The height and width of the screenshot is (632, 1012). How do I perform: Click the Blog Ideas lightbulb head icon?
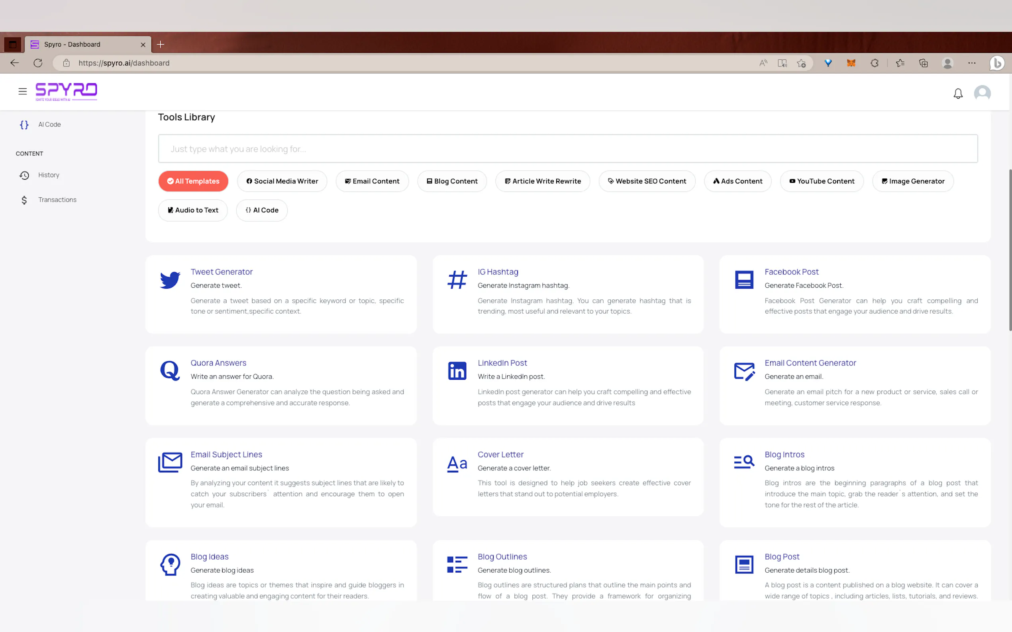[x=170, y=564]
